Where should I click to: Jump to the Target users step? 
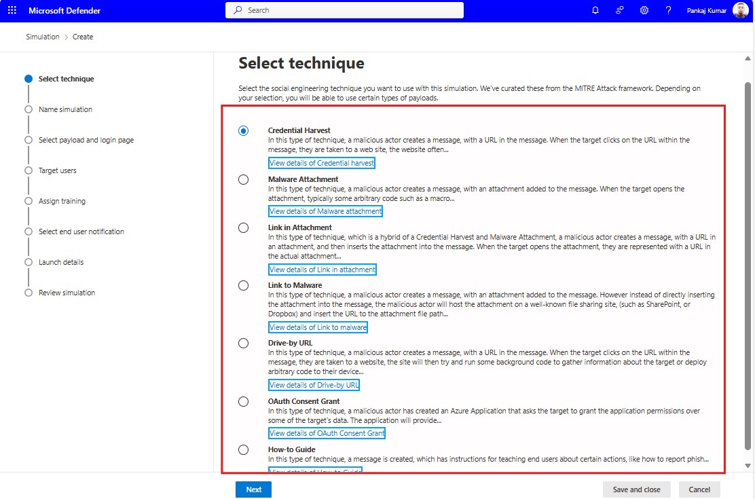tap(28, 170)
